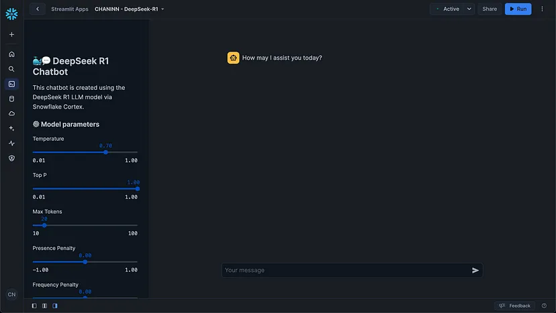Open the CN user profile avatar

point(11,294)
